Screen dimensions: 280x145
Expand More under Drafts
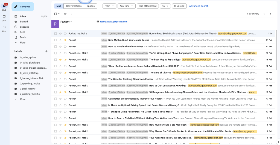coord(22,43)
